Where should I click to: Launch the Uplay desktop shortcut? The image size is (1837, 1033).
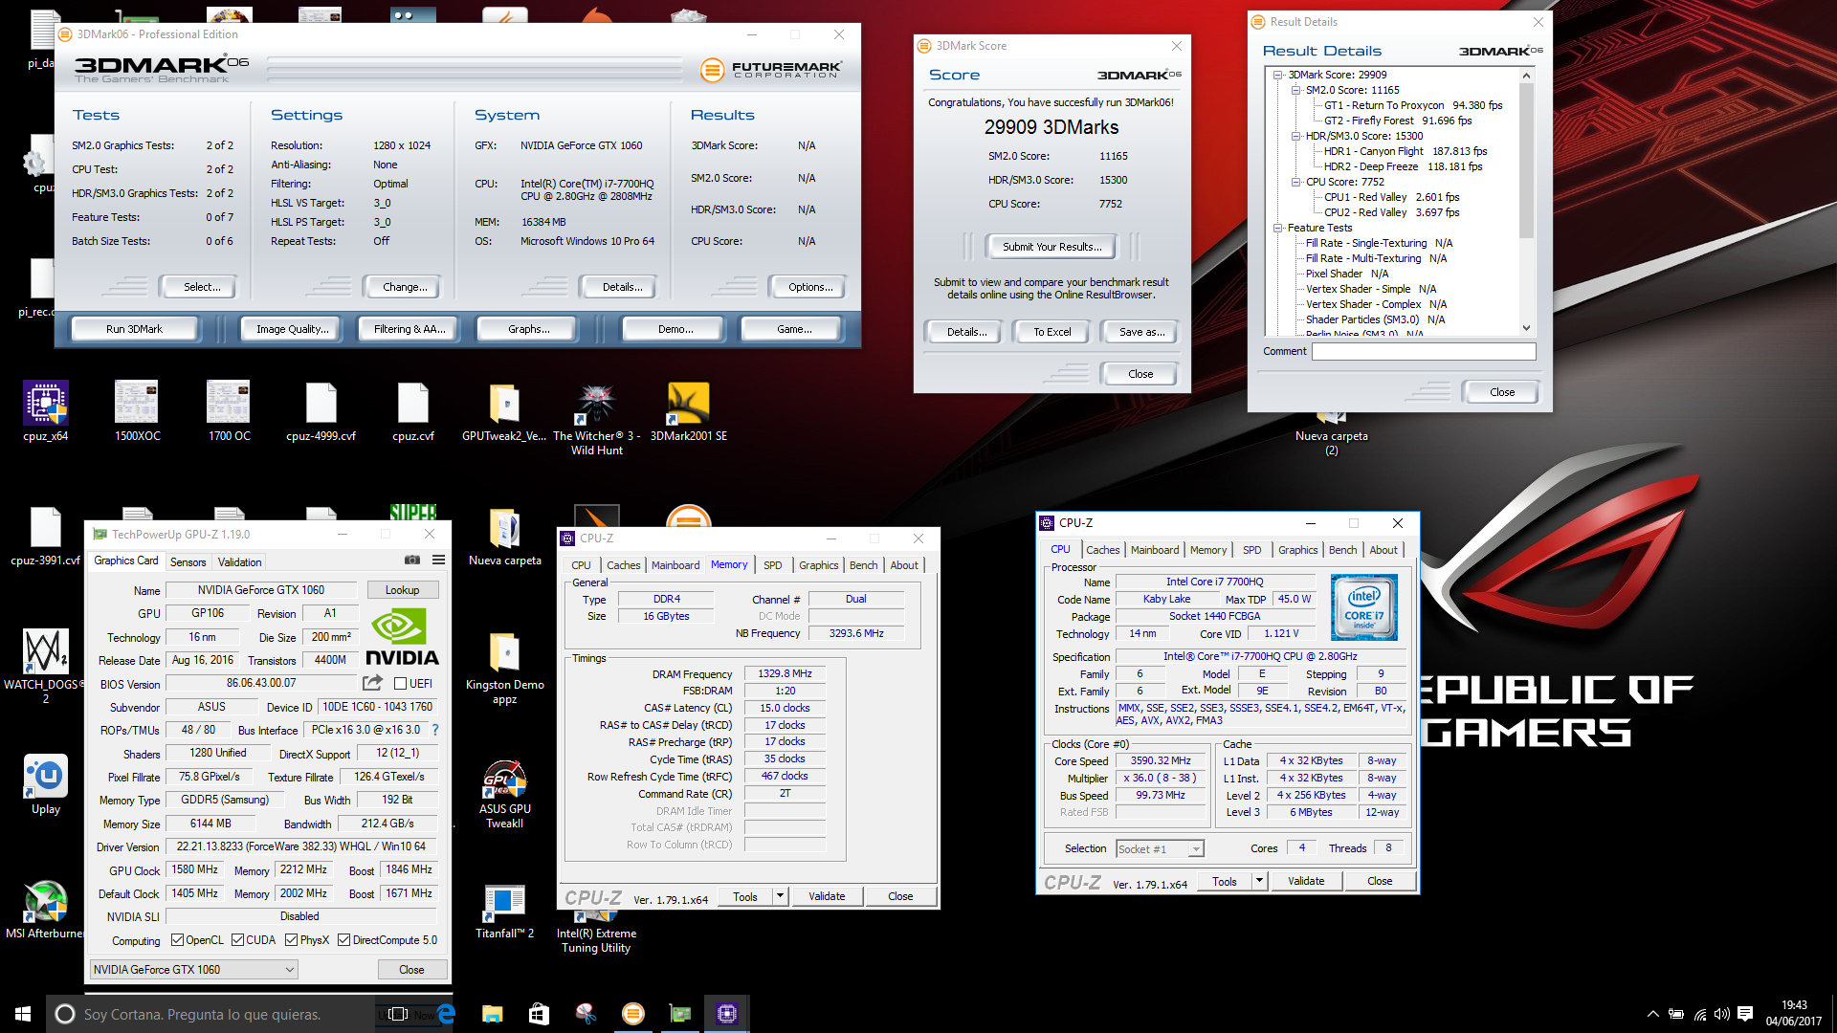[46, 784]
